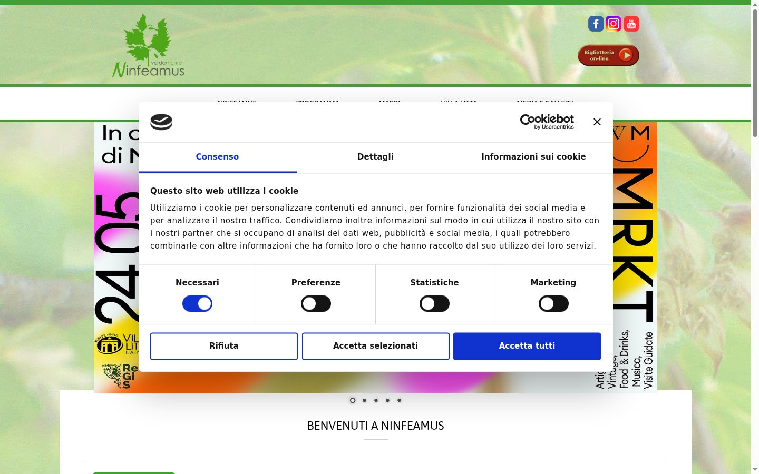Click the Accetta tutti button

[527, 346]
